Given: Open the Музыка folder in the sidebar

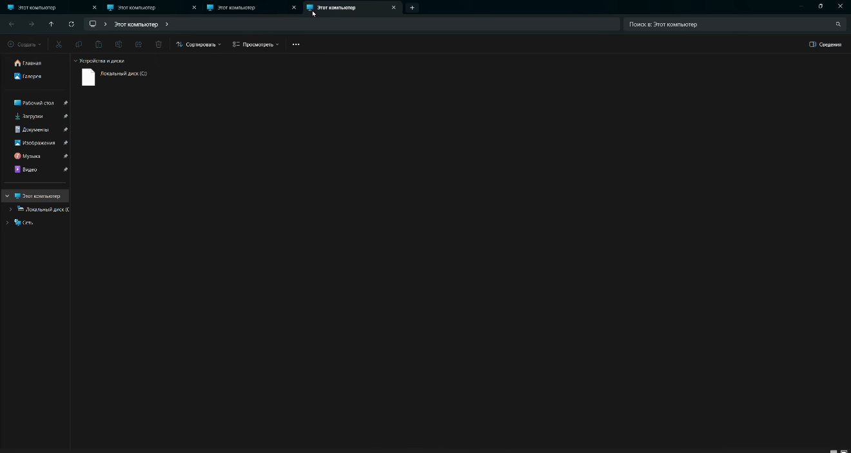Looking at the screenshot, I should click(30, 155).
